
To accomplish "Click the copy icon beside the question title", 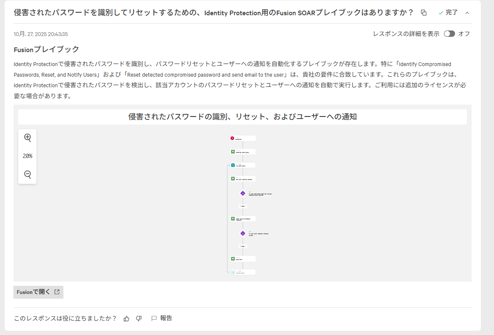I will (424, 13).
